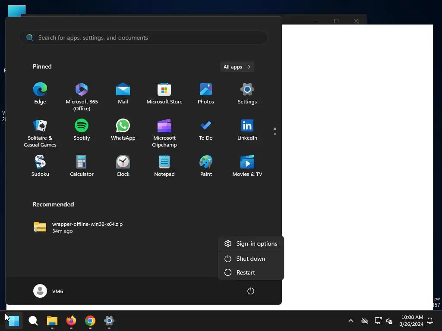This screenshot has height=331, width=442.
Task: Select Restart from power menu
Action: 251,272
